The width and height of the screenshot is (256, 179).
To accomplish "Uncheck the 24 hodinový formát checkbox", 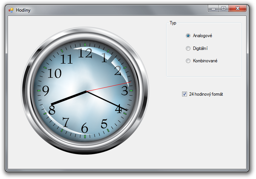I will 184,94.
